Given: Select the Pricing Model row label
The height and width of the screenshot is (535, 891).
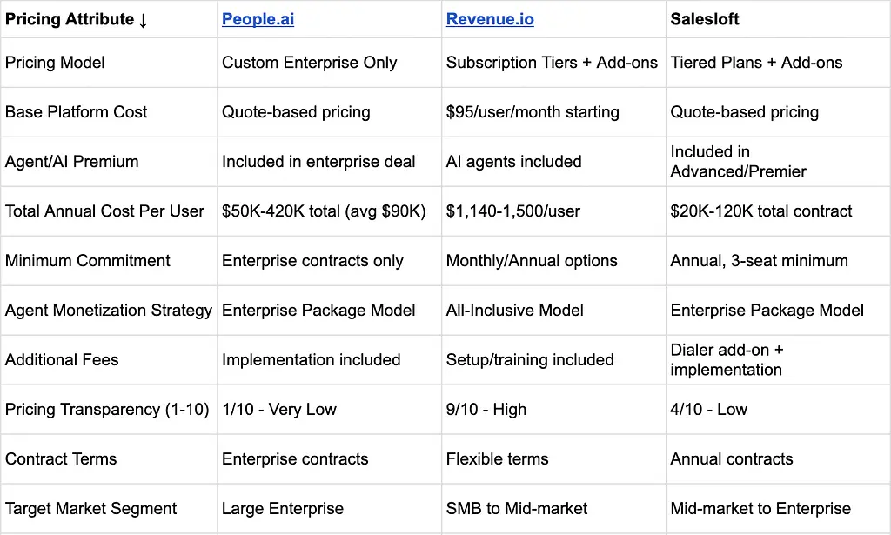Looking at the screenshot, I should 55,63.
